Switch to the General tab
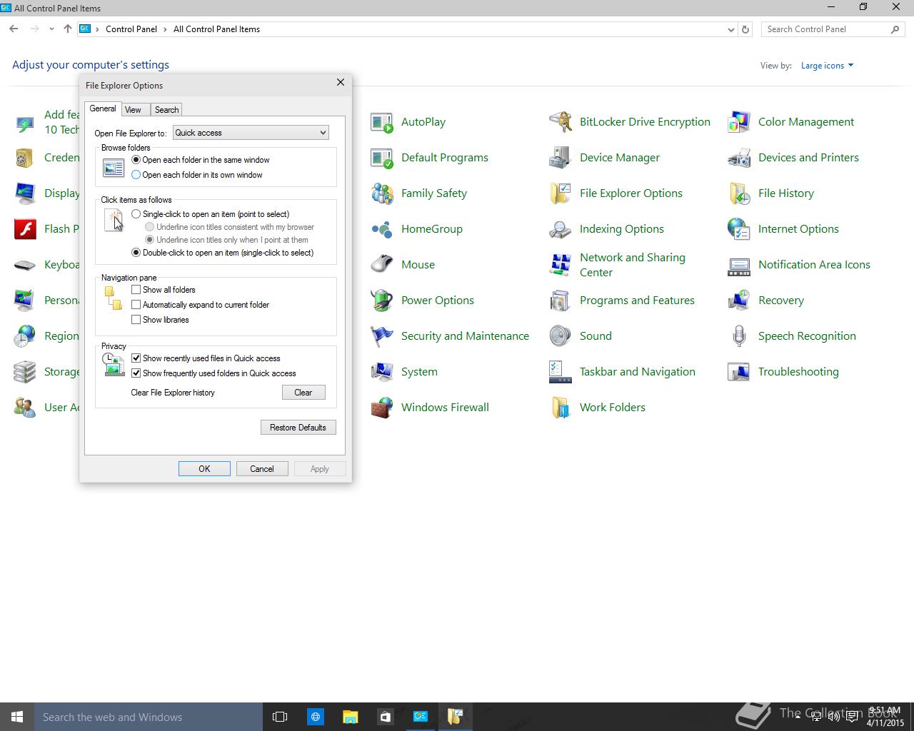 pyautogui.click(x=103, y=109)
